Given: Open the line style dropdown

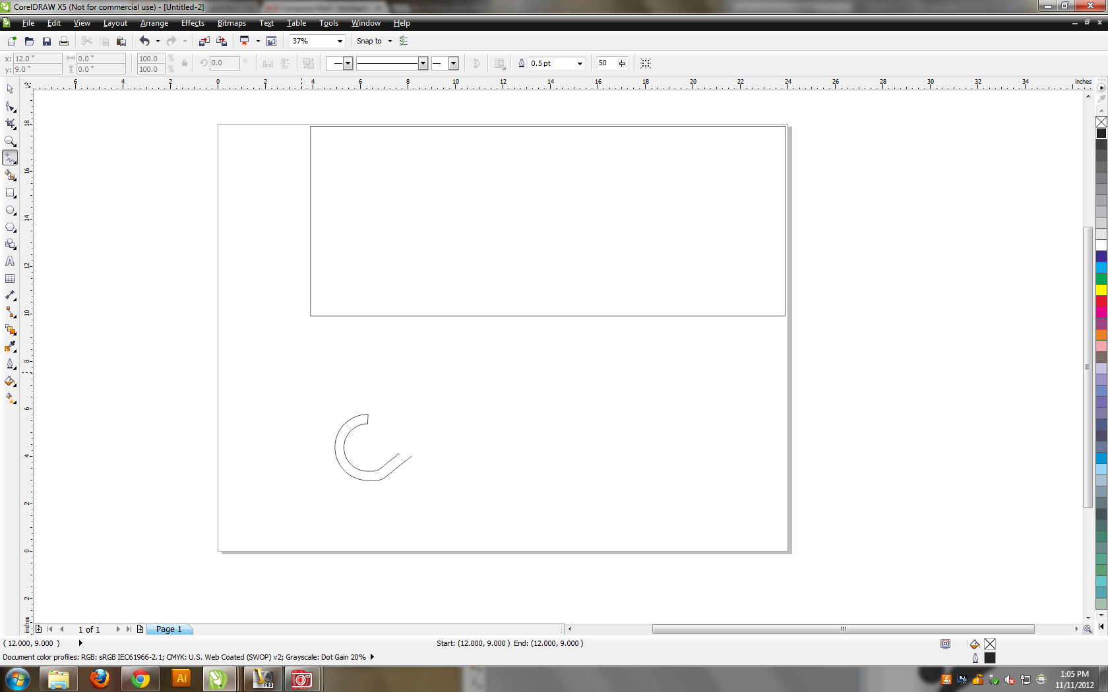Looking at the screenshot, I should click(x=423, y=63).
